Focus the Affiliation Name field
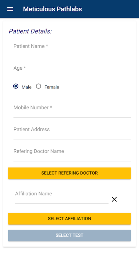 59,196
